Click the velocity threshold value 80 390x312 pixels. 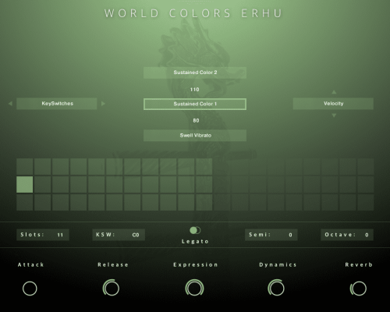coord(196,120)
